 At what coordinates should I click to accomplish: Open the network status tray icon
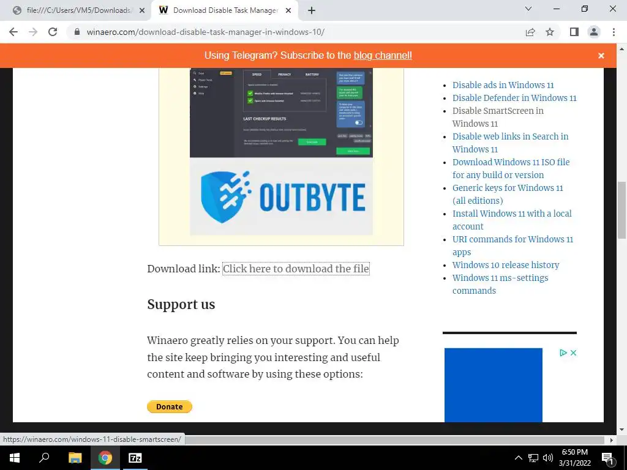(x=533, y=458)
